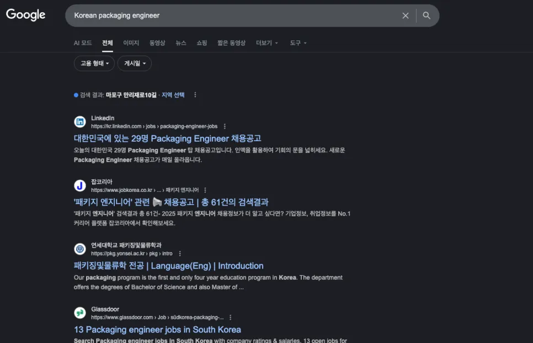Open more options next to glassdoor URL
Image resolution: width=533 pixels, height=343 pixels.
click(x=230, y=318)
